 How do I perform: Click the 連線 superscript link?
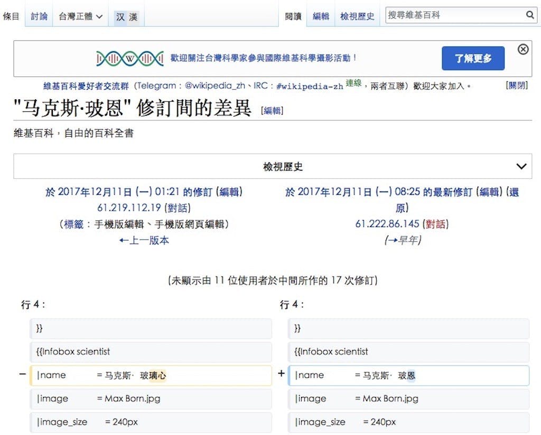pos(353,83)
